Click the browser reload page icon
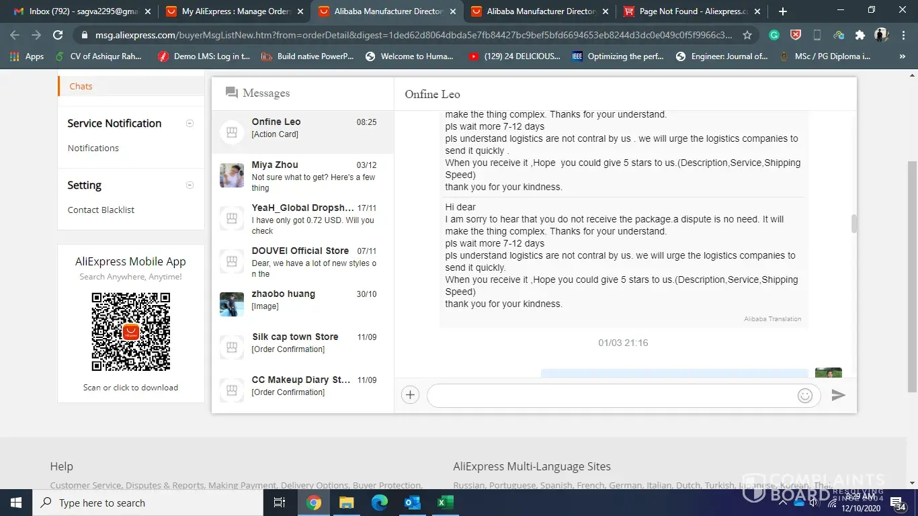Screen dimensions: 918x516 [x=58, y=35]
